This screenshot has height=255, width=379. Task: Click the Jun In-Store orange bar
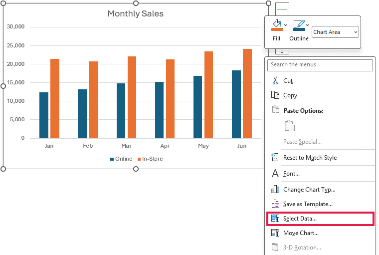point(247,94)
